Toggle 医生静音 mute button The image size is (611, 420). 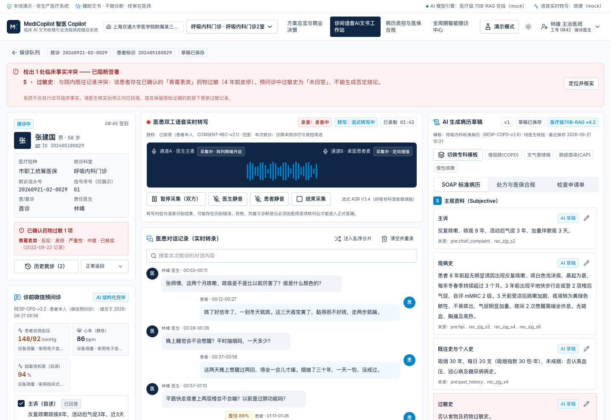(228, 199)
